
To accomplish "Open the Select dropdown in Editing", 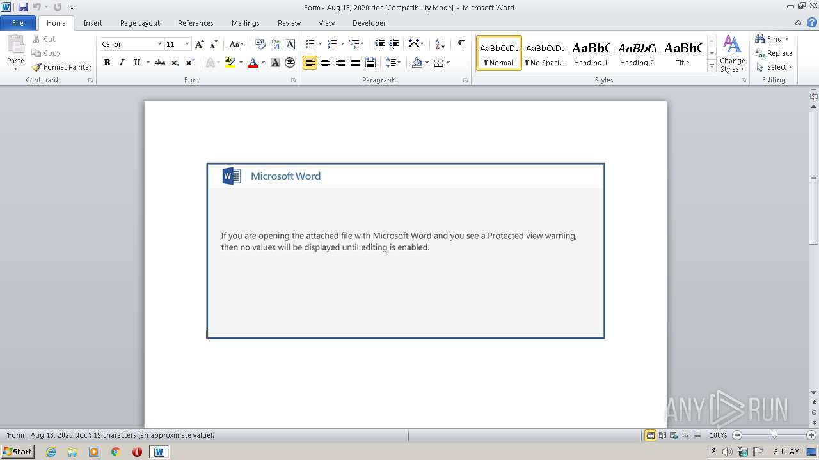I will [774, 67].
